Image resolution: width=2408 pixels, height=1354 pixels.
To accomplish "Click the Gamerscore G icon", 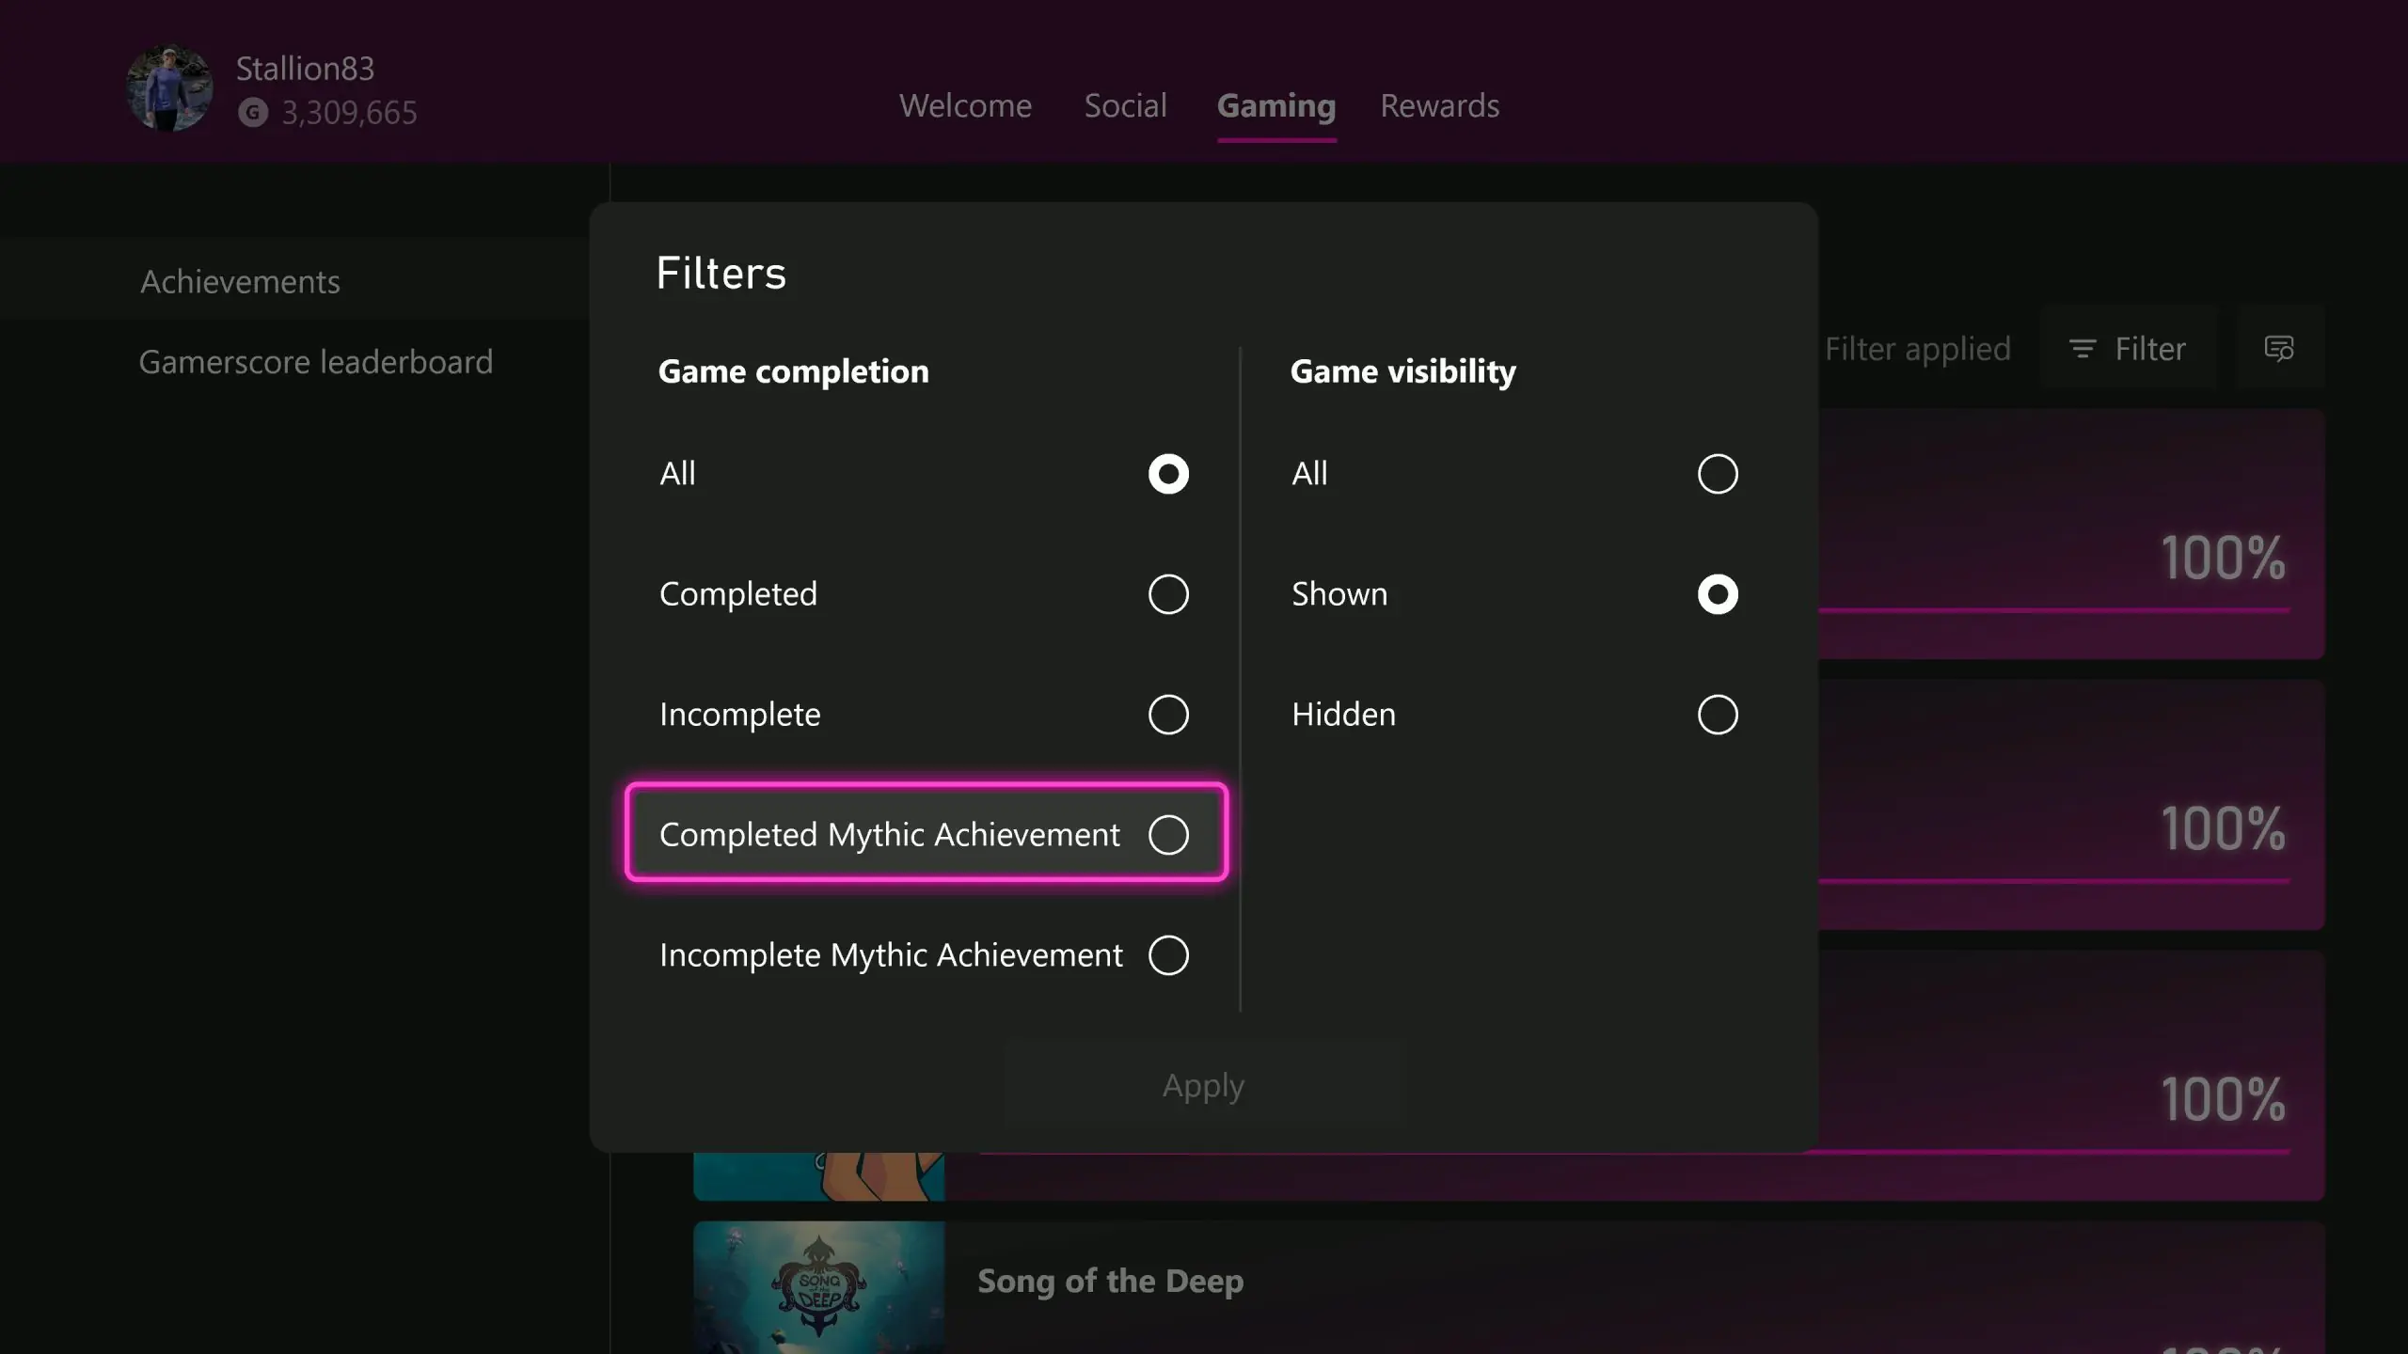I will pos(252,113).
